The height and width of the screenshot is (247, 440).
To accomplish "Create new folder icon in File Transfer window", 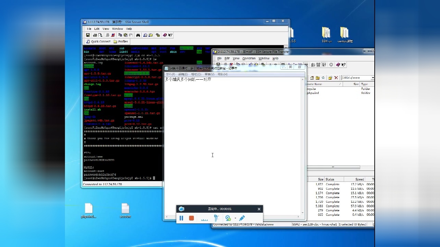I will coord(330,78).
